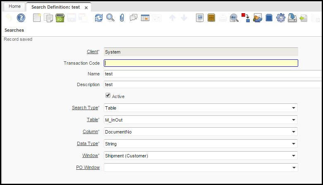
Task: Create a new record with New icon
Action: pyautogui.click(x=37, y=18)
